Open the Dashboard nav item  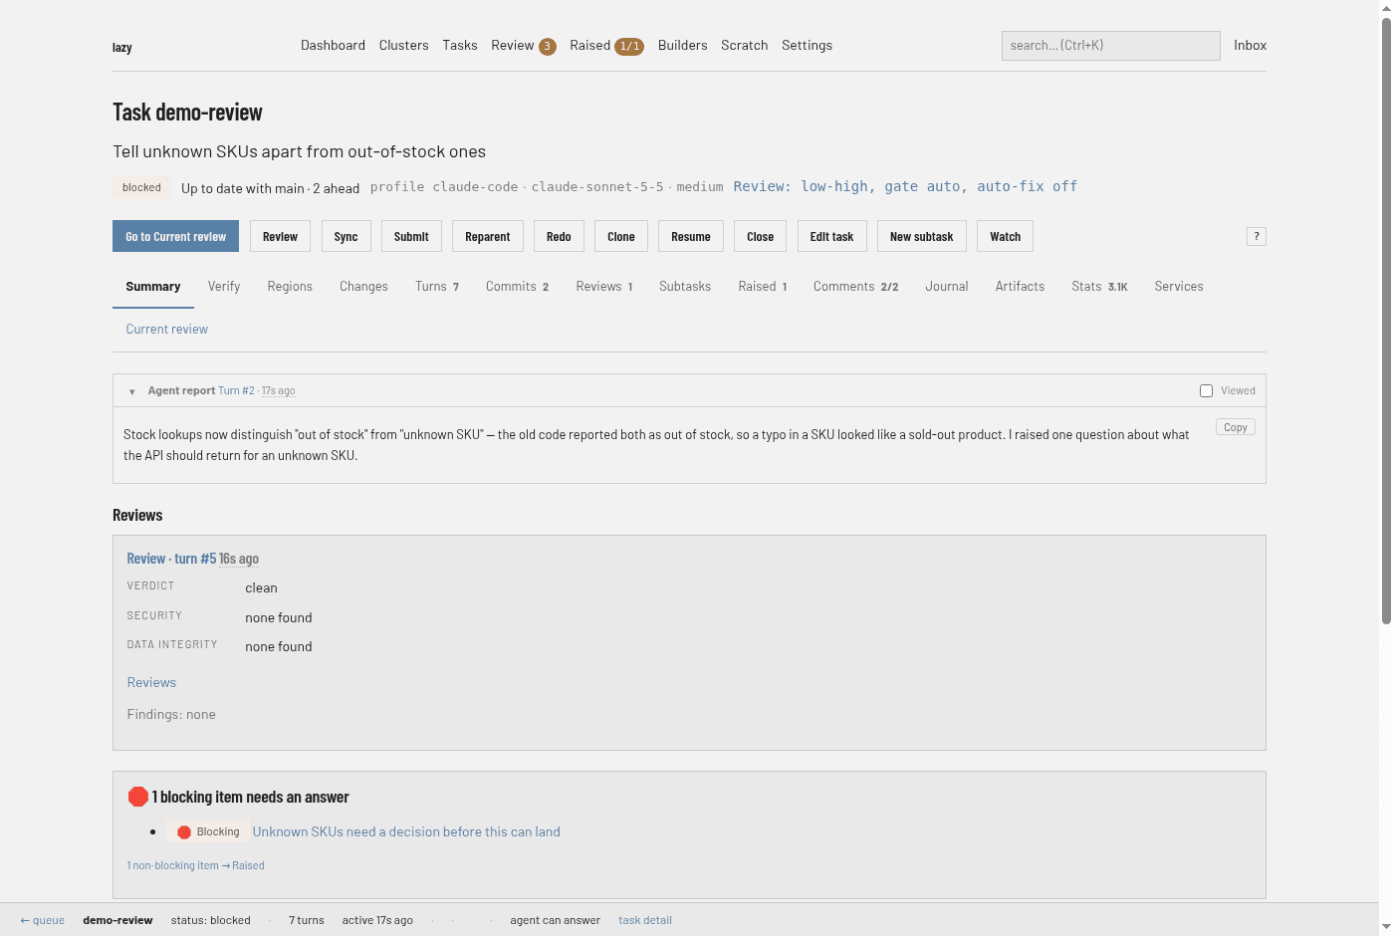[x=333, y=45]
